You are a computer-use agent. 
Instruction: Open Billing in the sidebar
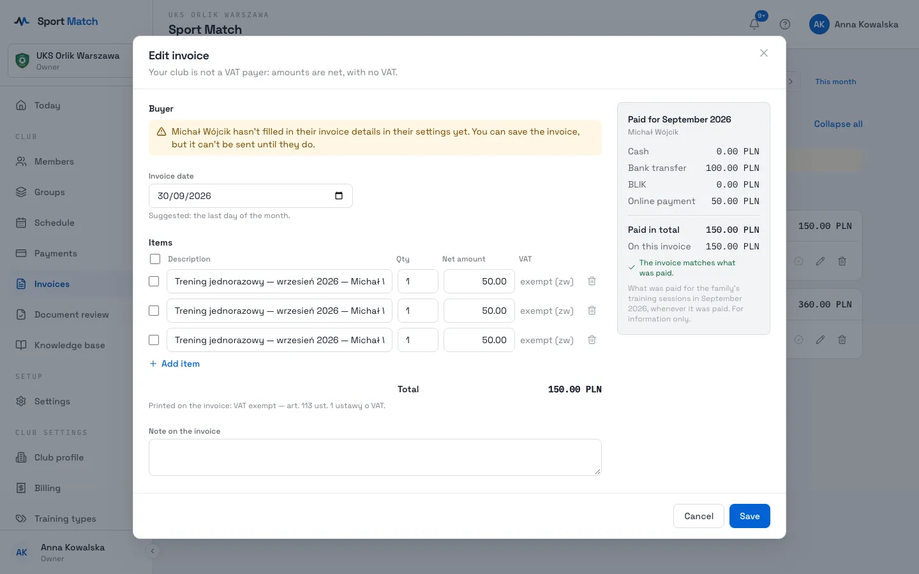point(77,488)
